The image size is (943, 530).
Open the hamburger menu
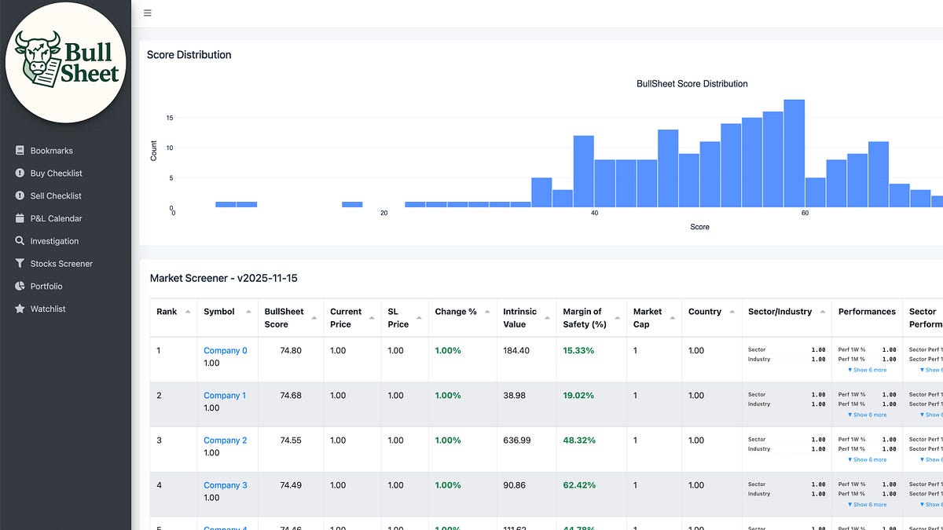coord(147,13)
